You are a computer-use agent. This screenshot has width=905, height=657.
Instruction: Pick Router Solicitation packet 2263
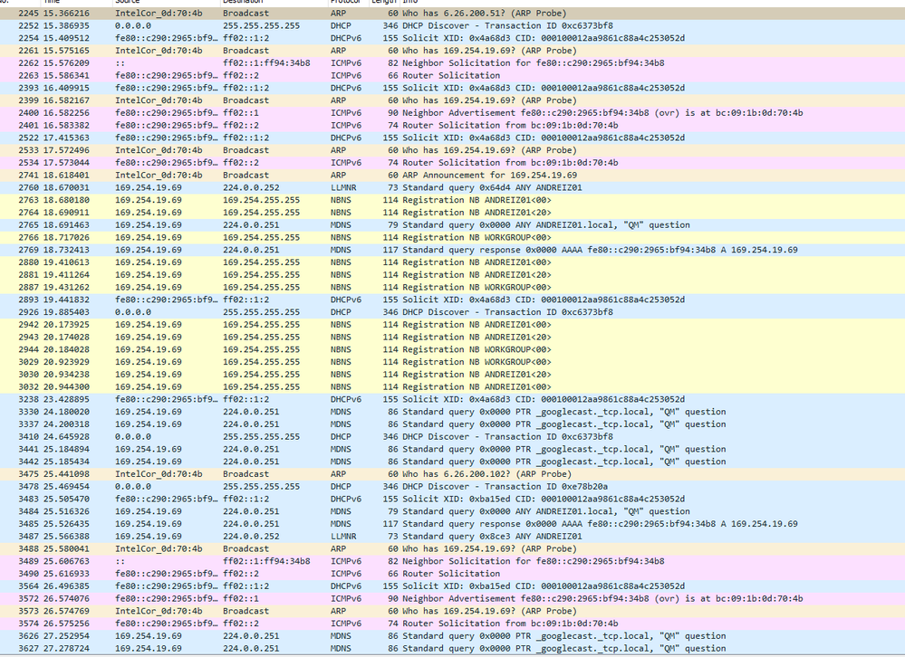(453, 76)
